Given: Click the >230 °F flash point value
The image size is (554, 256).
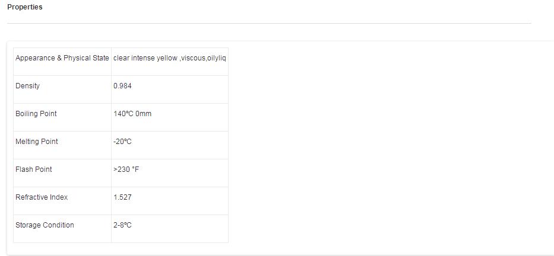Looking at the screenshot, I should [x=126, y=169].
